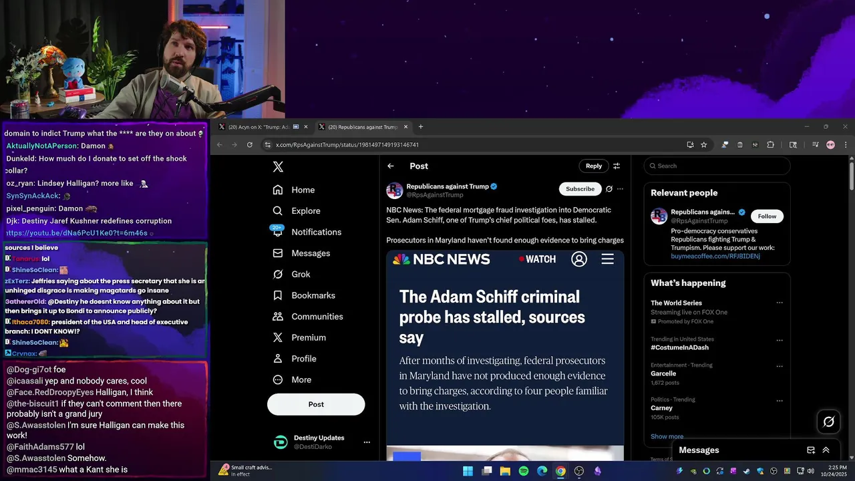Image resolution: width=855 pixels, height=481 pixels.
Task: Open Profile in the sidebar
Action: tap(295, 359)
